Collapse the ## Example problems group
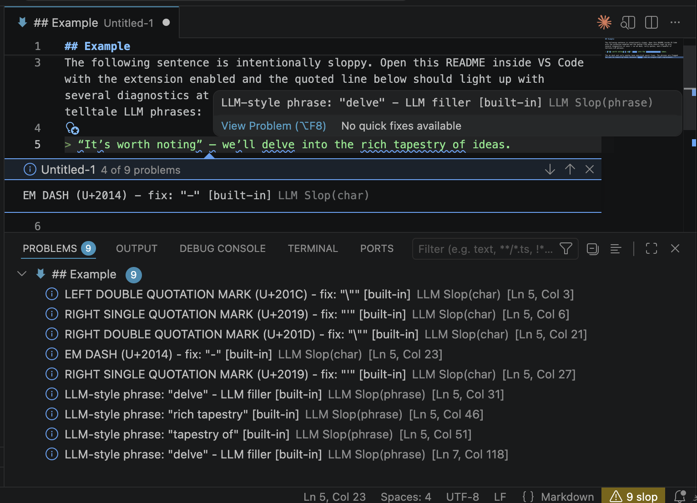This screenshot has height=503, width=697. click(21, 274)
